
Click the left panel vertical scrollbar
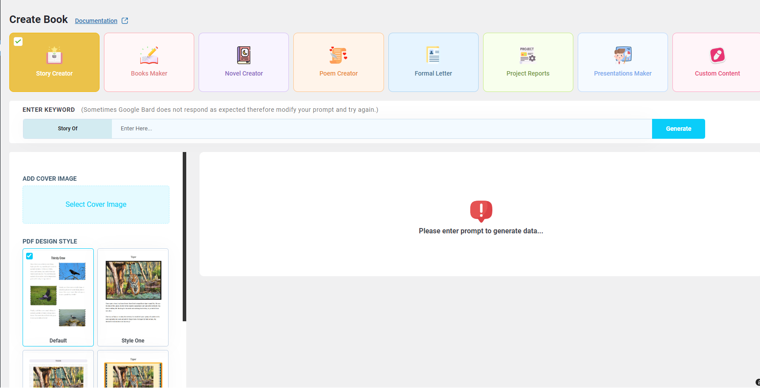point(184,237)
